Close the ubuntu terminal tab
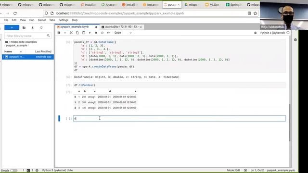This screenshot has height=173, width=308. pos(141,27)
